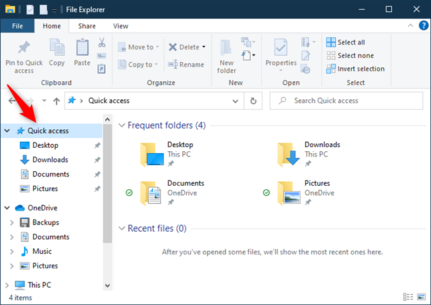The width and height of the screenshot is (431, 305).
Task: Open the Recent locations dropdown
Action: (44, 101)
